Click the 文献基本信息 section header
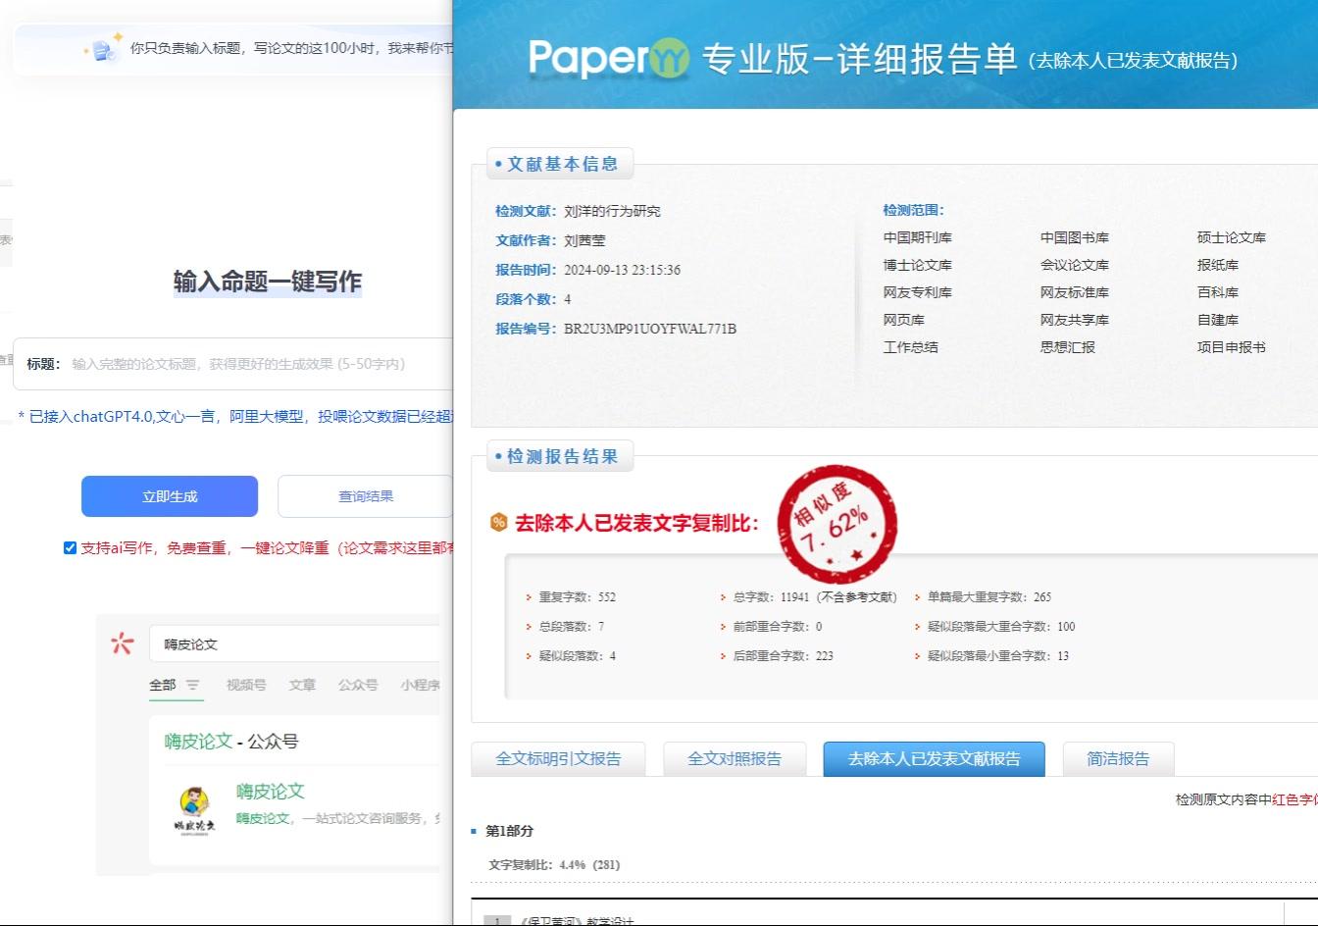The image size is (1318, 926). point(560,164)
